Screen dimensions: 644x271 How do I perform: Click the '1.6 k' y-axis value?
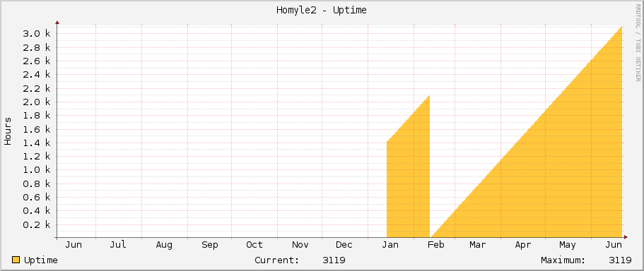[x=36, y=129]
